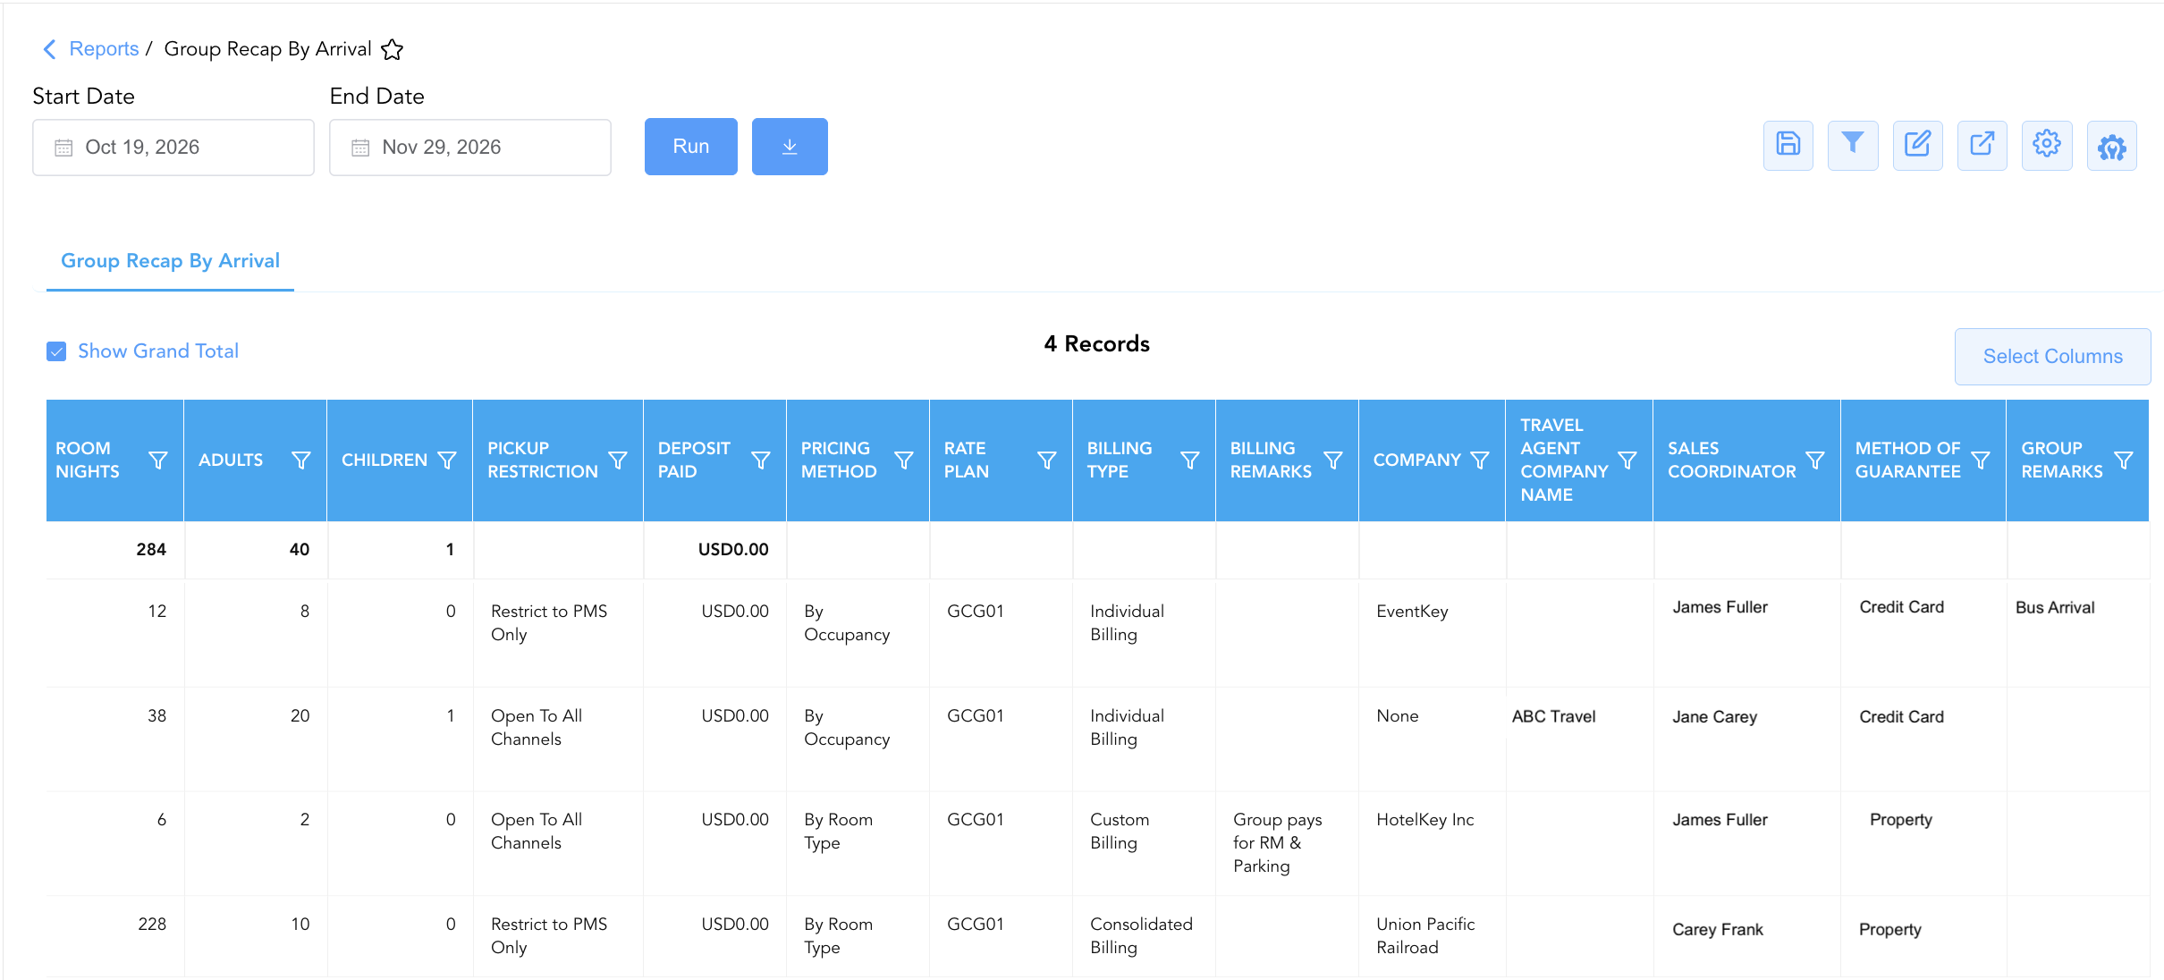The width and height of the screenshot is (2164, 980).
Task: Filter the Billing Type column
Action: tap(1190, 460)
